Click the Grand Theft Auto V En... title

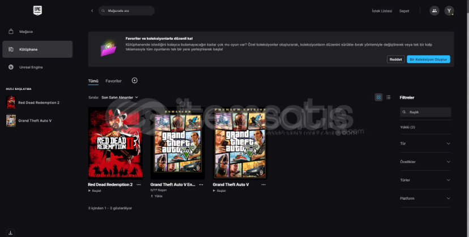pyautogui.click(x=173, y=185)
